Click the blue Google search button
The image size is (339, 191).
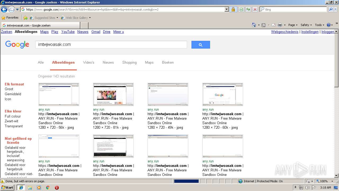201,45
